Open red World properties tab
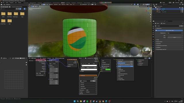Viewport: 184px width, 103px height. pyautogui.click(x=153, y=34)
